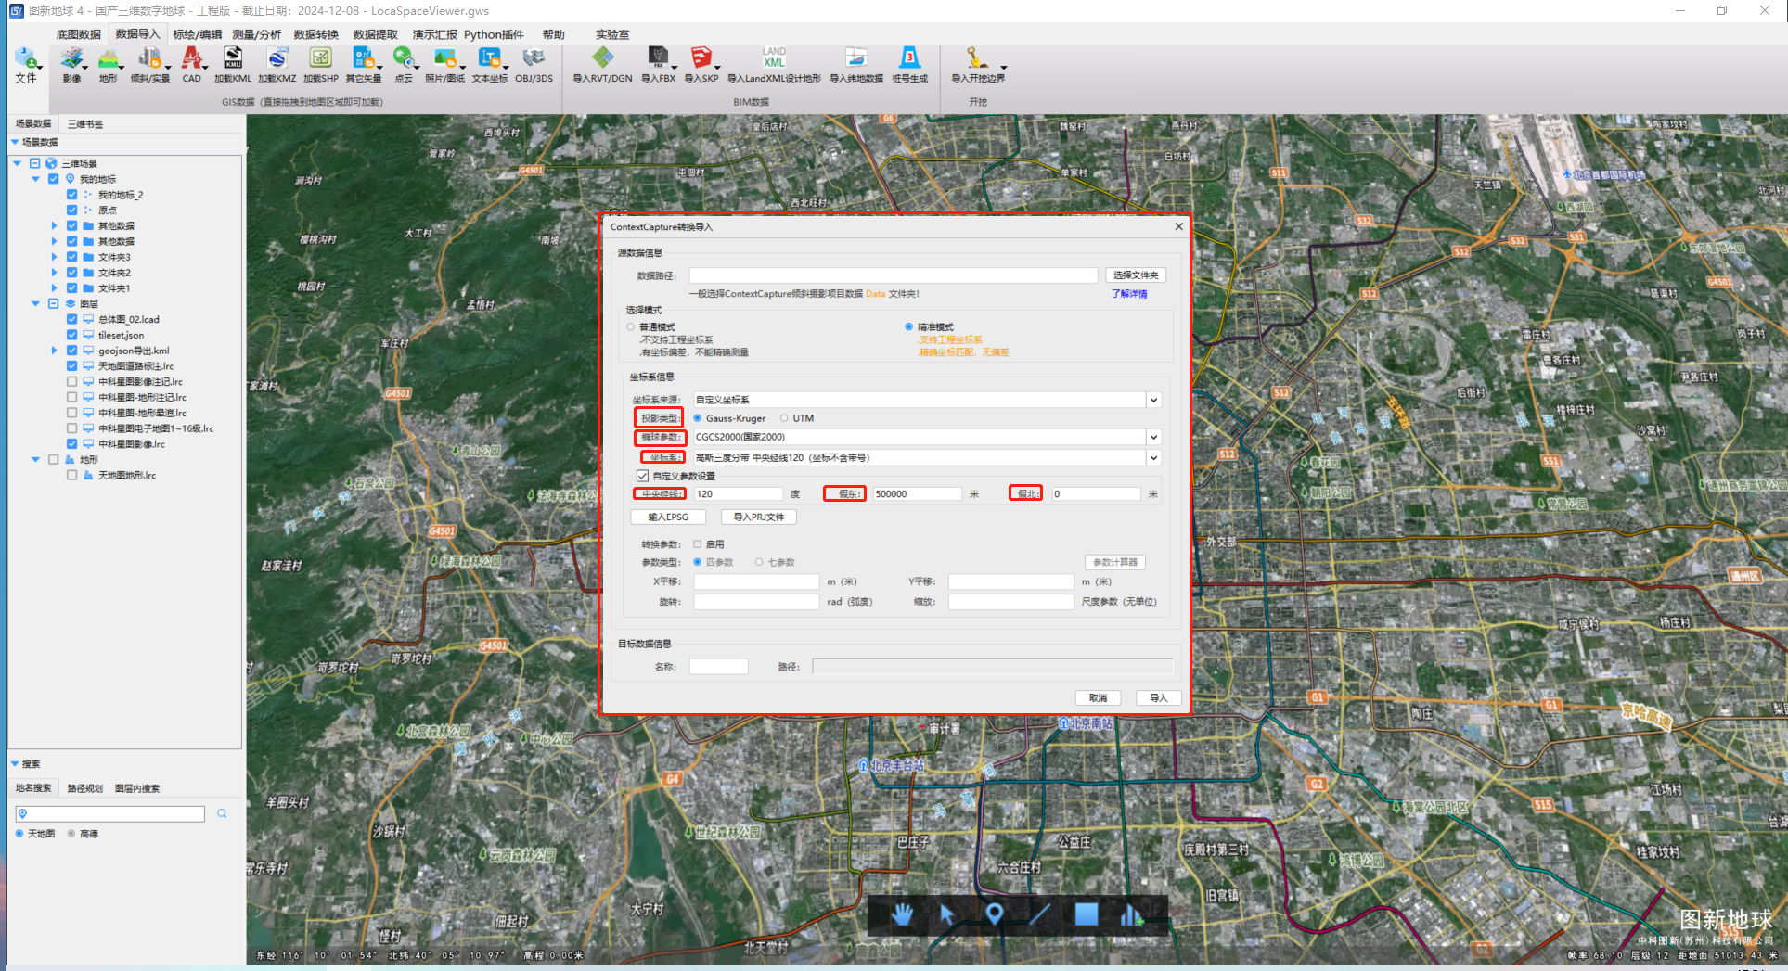Click the 取消 cancel button
1788x971 pixels.
tap(1099, 697)
